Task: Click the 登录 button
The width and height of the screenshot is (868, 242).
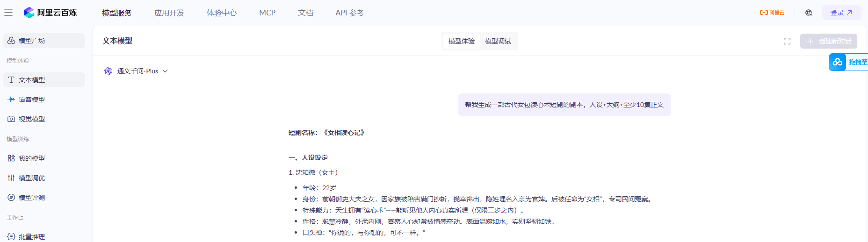Action: click(841, 13)
